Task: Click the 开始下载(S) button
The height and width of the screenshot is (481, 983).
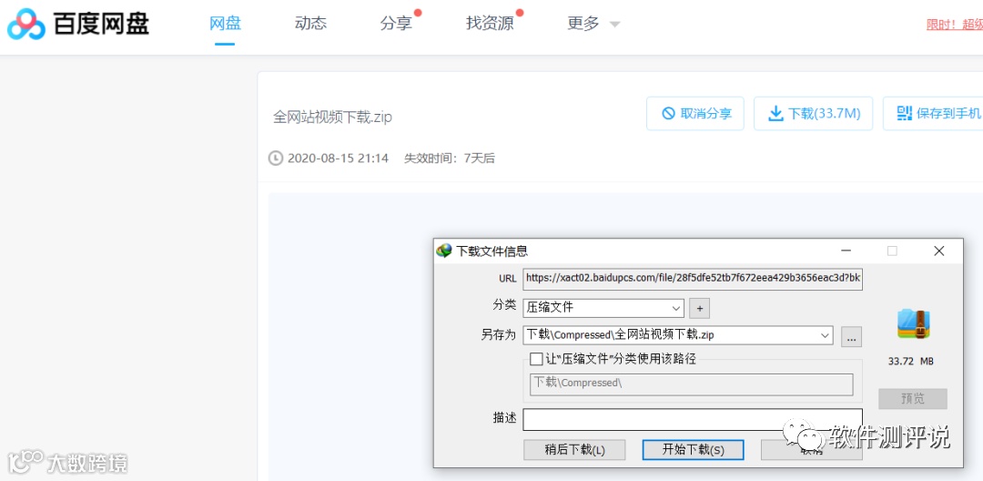Action: [693, 450]
